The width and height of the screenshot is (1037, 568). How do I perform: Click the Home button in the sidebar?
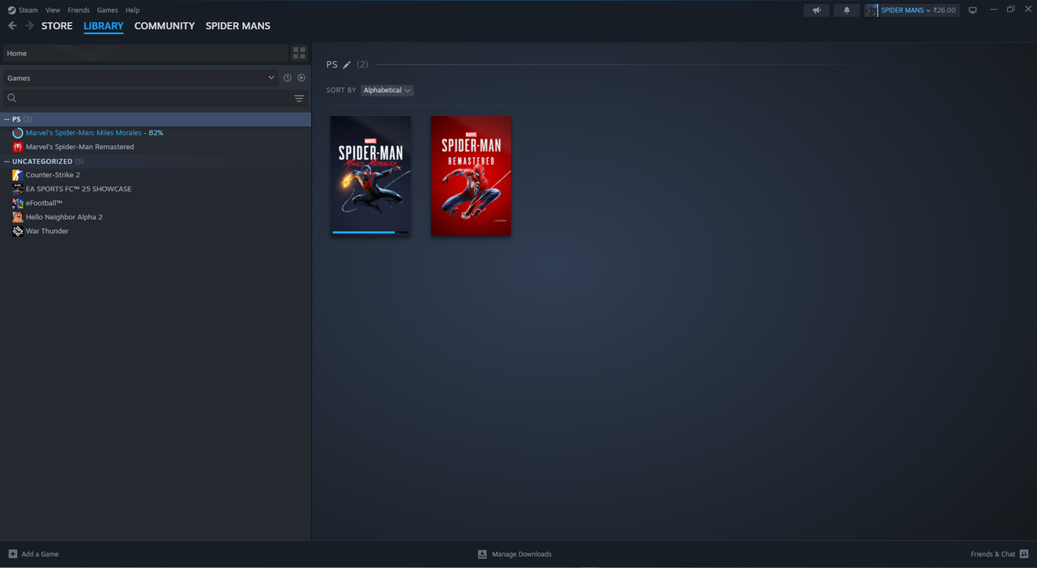pos(144,53)
